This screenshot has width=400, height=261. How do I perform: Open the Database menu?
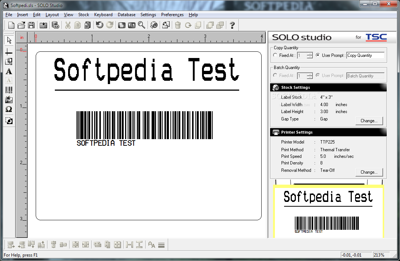point(127,15)
